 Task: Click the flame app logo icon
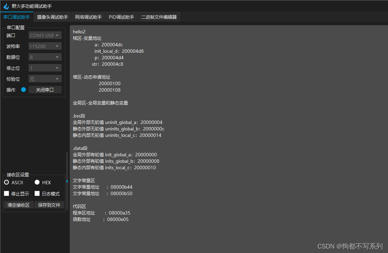click(6, 6)
